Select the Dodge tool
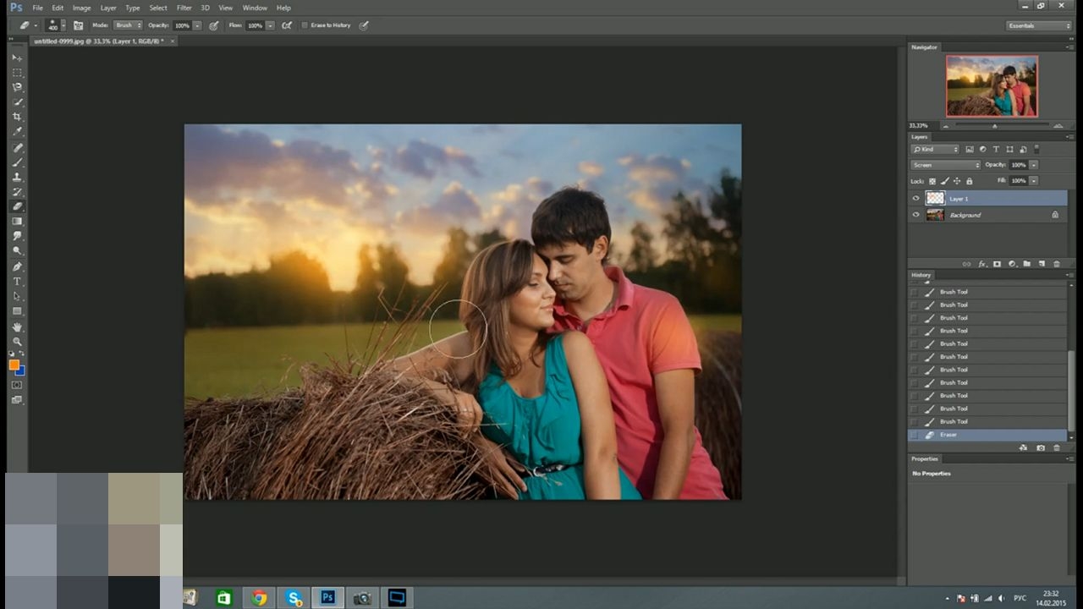 [x=17, y=251]
